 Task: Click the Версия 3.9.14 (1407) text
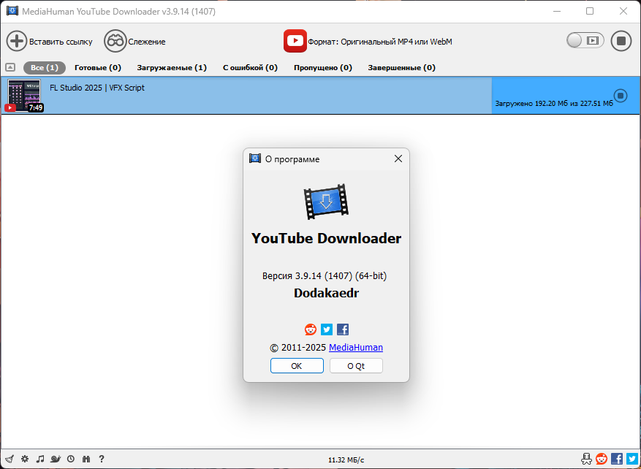[325, 276]
